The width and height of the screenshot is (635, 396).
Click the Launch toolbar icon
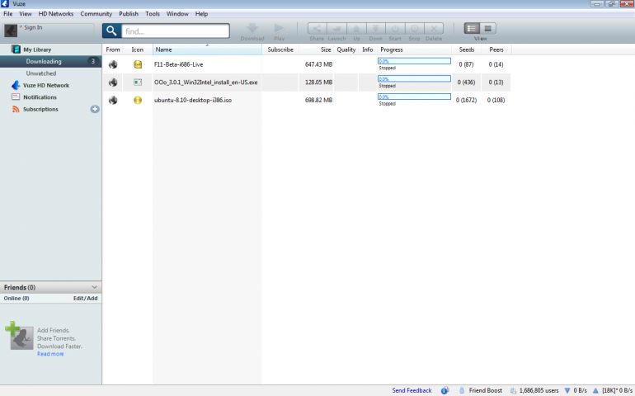point(336,29)
